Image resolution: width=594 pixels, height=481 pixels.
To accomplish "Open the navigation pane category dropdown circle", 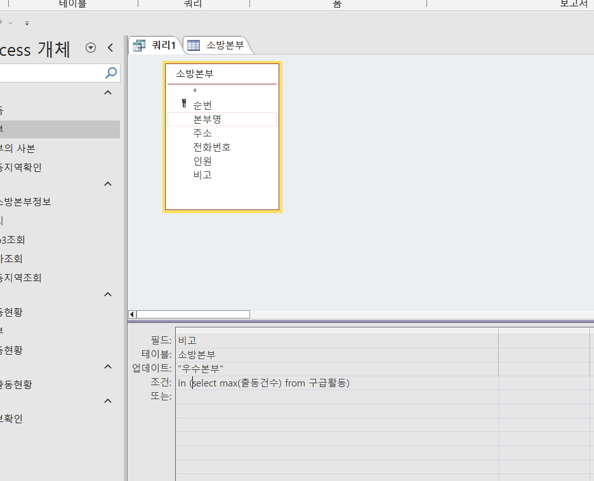I will pos(91,48).
